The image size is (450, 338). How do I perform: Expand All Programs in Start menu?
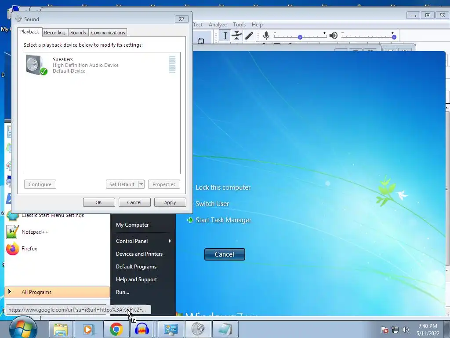tap(57, 292)
